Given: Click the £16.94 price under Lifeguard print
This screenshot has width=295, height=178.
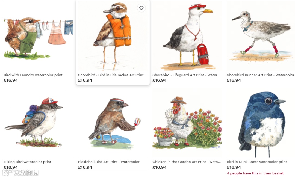Looking at the screenshot, I should 159,80.
